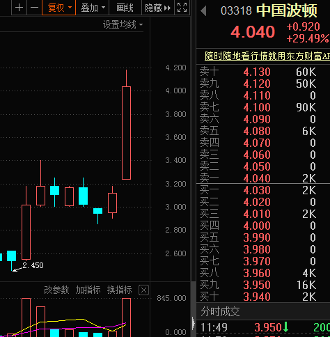Go to previous stock with left arrow

(203, 10)
